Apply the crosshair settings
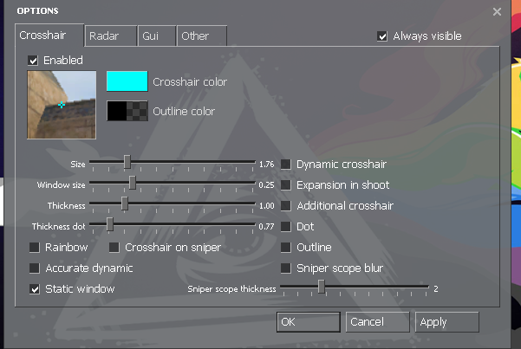 click(x=446, y=322)
